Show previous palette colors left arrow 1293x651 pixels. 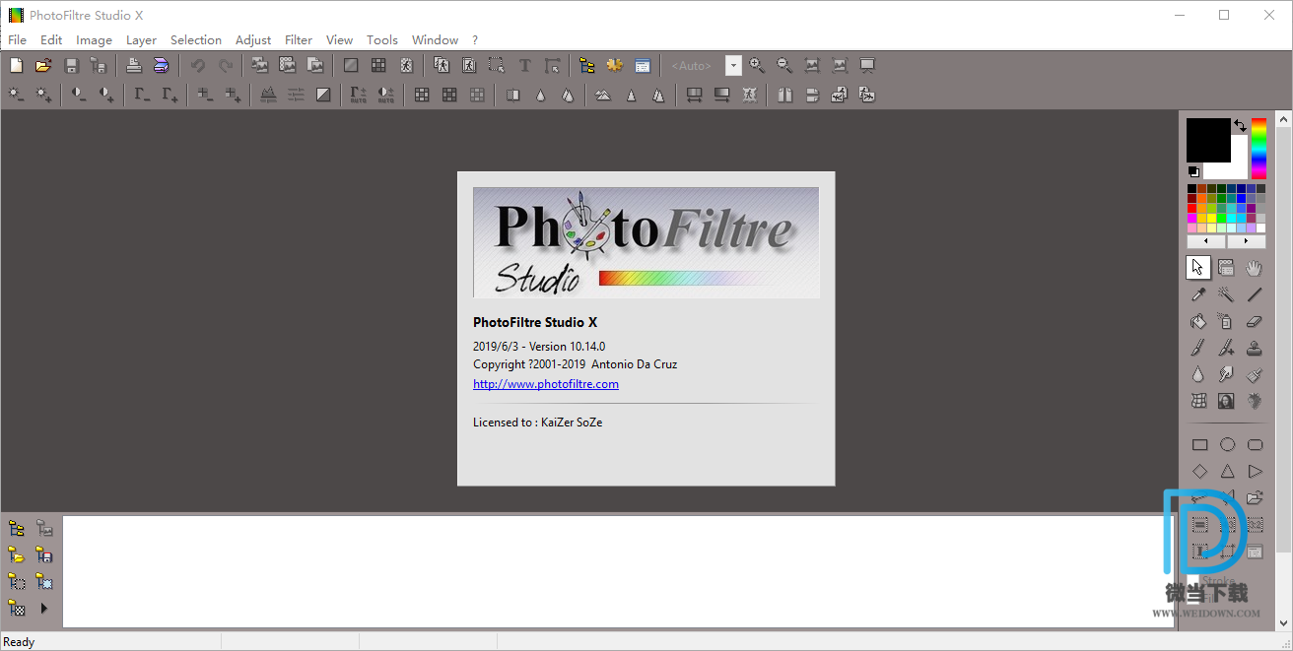[x=1206, y=241]
